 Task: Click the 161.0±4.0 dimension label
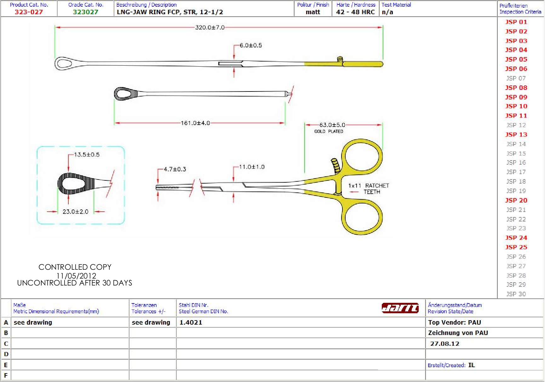(x=195, y=123)
